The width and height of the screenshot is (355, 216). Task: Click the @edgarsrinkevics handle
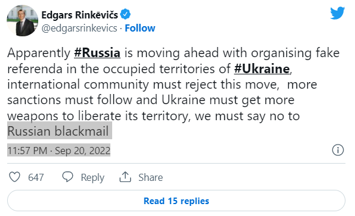pyautogui.click(x=79, y=29)
